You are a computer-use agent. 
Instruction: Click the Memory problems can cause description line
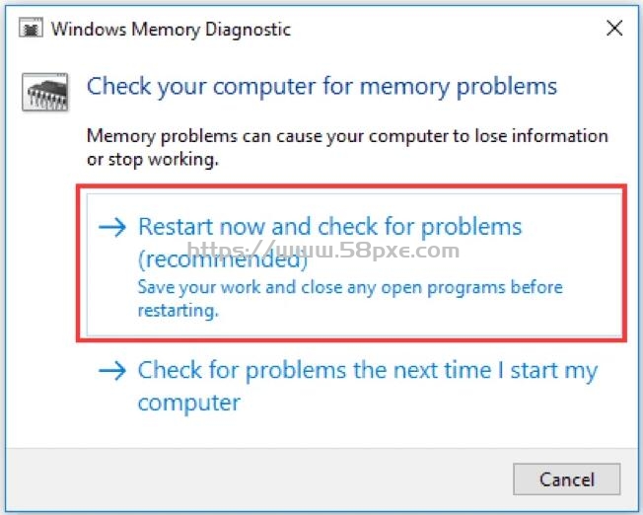(347, 136)
